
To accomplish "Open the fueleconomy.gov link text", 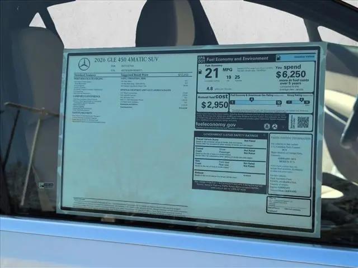I will click(x=215, y=125).
